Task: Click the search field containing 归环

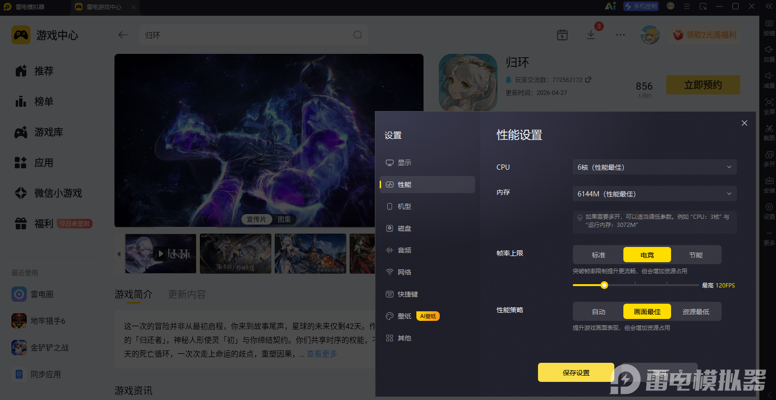Action: coord(253,35)
